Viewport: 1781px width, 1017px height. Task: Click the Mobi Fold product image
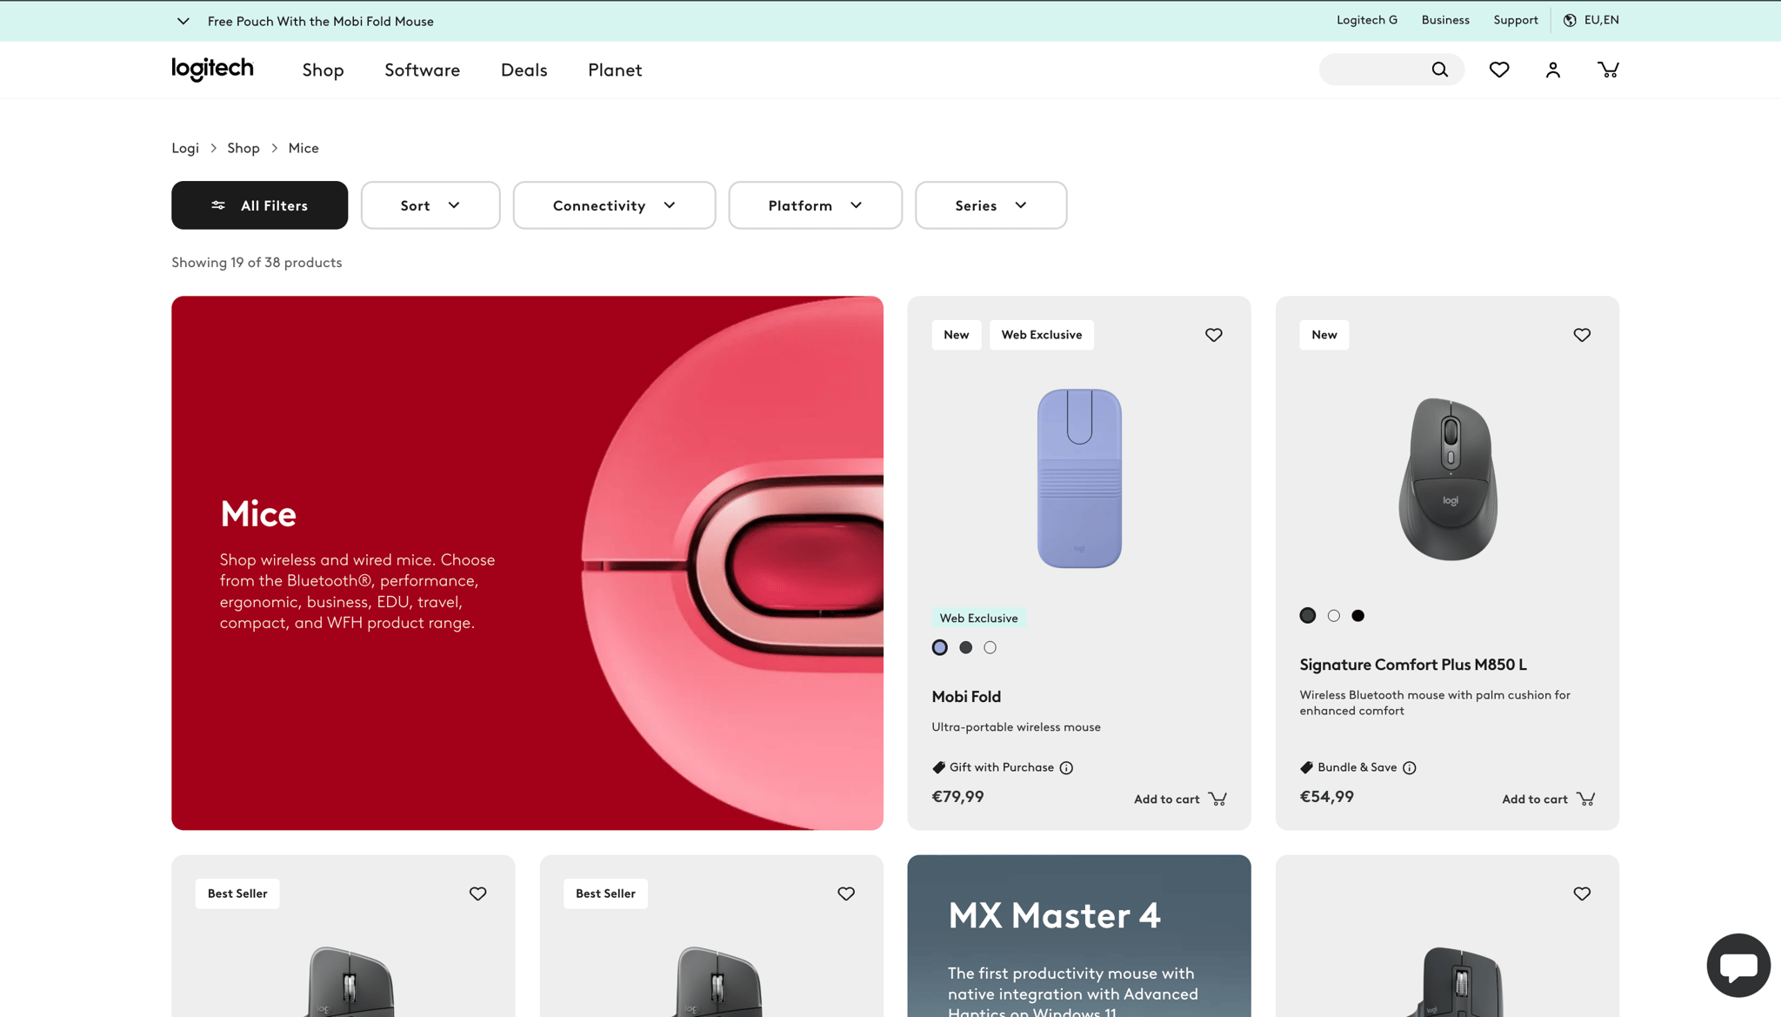click(x=1079, y=478)
